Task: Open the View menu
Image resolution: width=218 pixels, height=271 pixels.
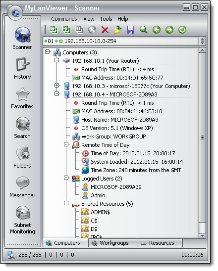Action: 89,19
